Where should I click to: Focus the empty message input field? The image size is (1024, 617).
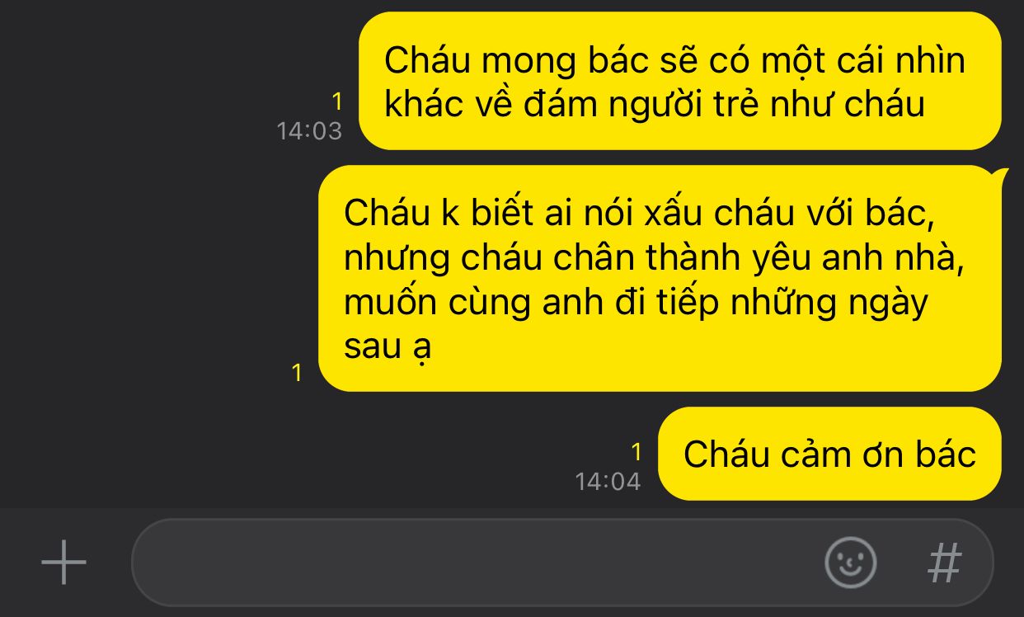(478, 563)
